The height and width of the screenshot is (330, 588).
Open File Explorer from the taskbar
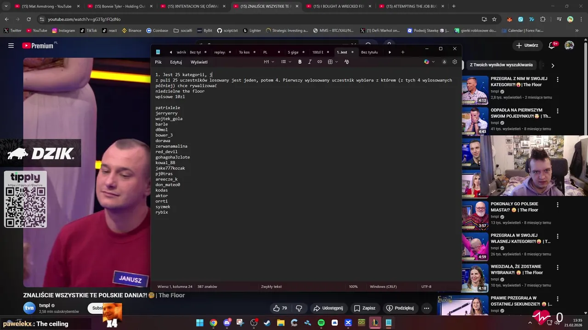coord(281,323)
